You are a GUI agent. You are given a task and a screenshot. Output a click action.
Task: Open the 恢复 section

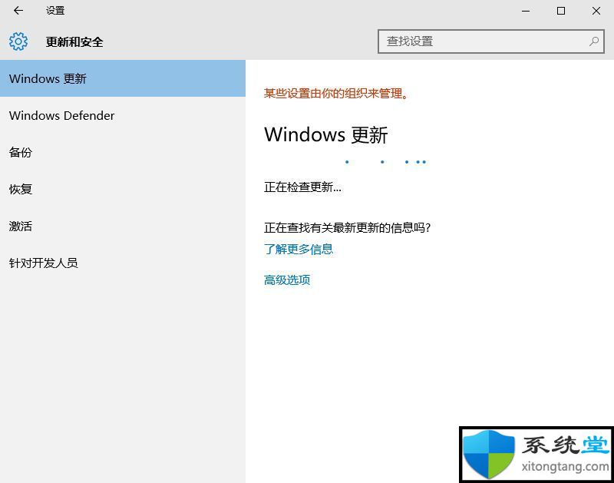click(123, 189)
